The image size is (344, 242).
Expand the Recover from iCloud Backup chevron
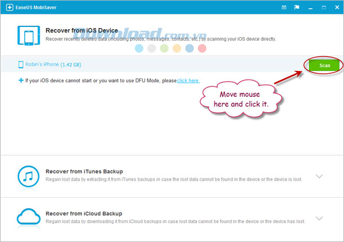[x=319, y=219]
